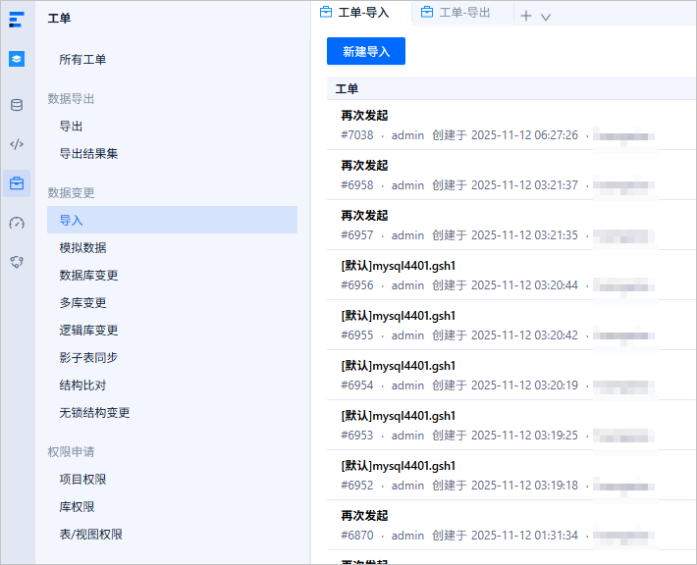The width and height of the screenshot is (697, 565).
Task: Open the shield security icon in sidebar
Action: (17, 262)
